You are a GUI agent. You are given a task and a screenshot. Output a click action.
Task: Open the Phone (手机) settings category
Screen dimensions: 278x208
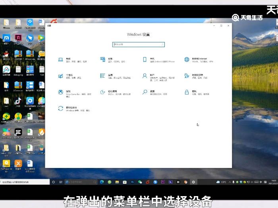[x=152, y=60]
